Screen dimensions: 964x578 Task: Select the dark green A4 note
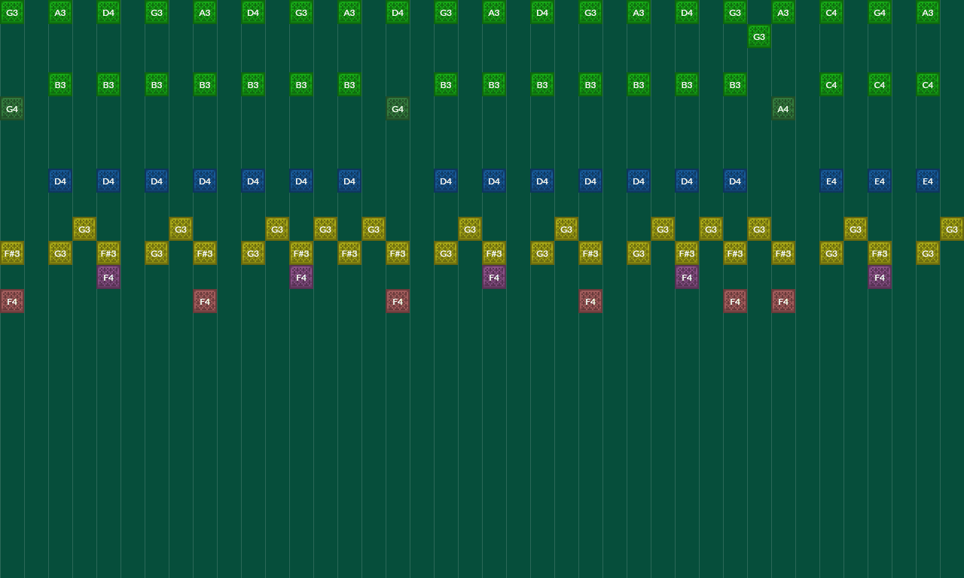pos(783,109)
